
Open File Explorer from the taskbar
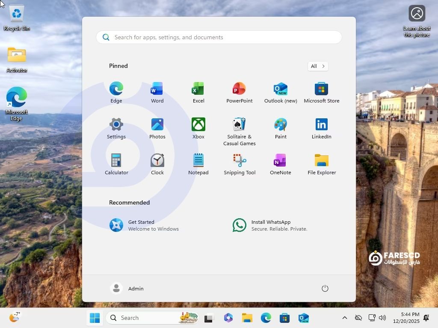[247, 318]
